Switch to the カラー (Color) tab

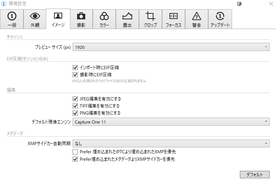(x=104, y=19)
